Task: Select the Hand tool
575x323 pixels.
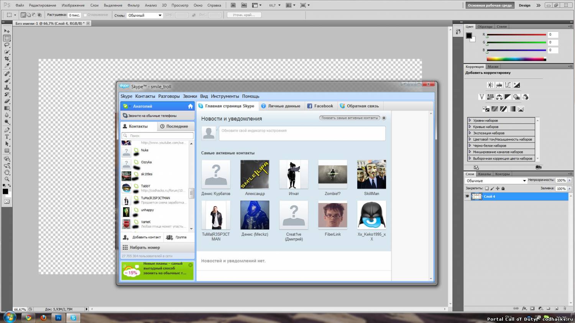Action: pos(7,172)
